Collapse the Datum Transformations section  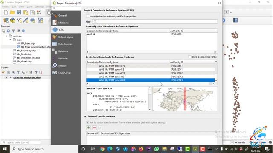tap(85, 116)
